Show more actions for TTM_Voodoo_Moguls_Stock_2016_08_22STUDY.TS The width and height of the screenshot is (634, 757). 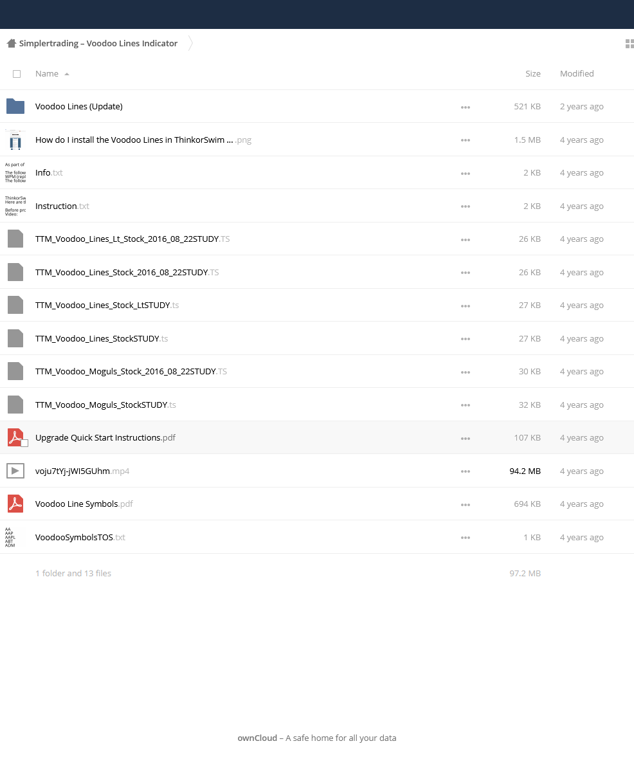tap(465, 372)
